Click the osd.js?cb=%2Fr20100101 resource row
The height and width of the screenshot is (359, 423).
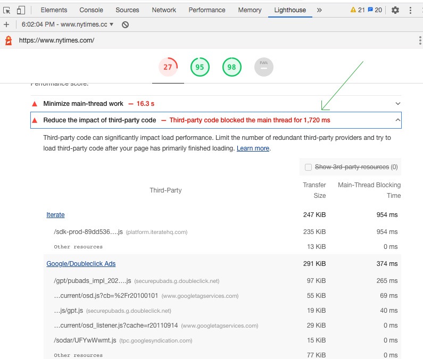[222, 296]
